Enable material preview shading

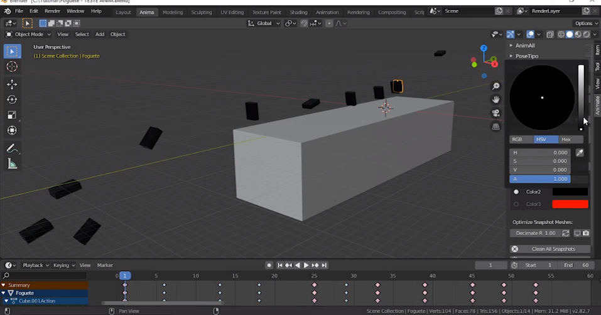pos(578,34)
